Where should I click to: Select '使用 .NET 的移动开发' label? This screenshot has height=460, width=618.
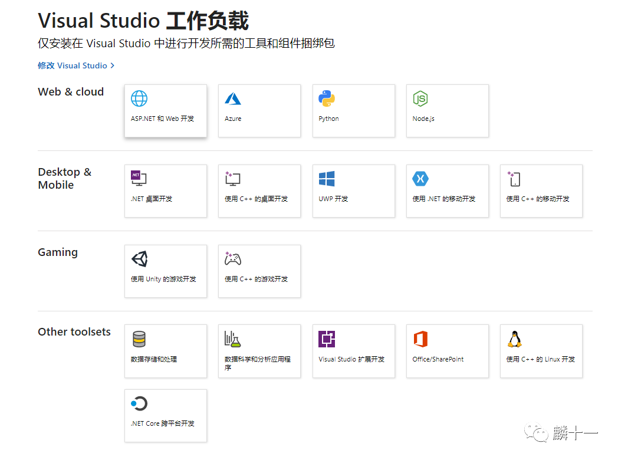[444, 199]
